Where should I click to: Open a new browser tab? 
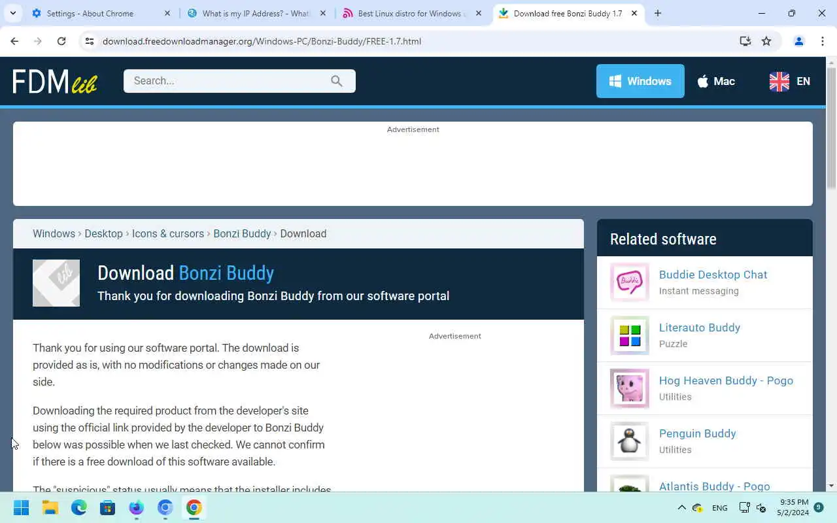658,13
